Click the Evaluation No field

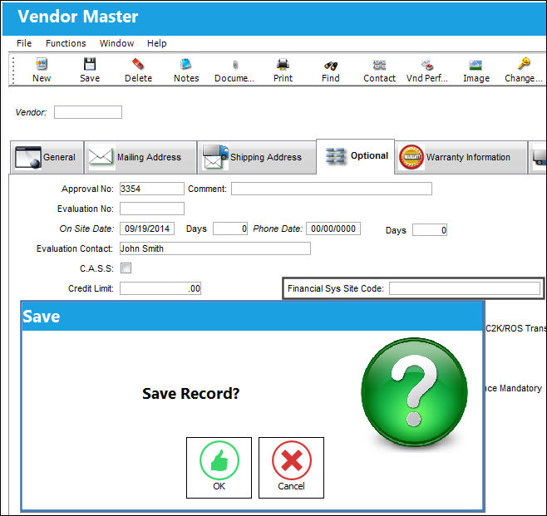point(152,209)
